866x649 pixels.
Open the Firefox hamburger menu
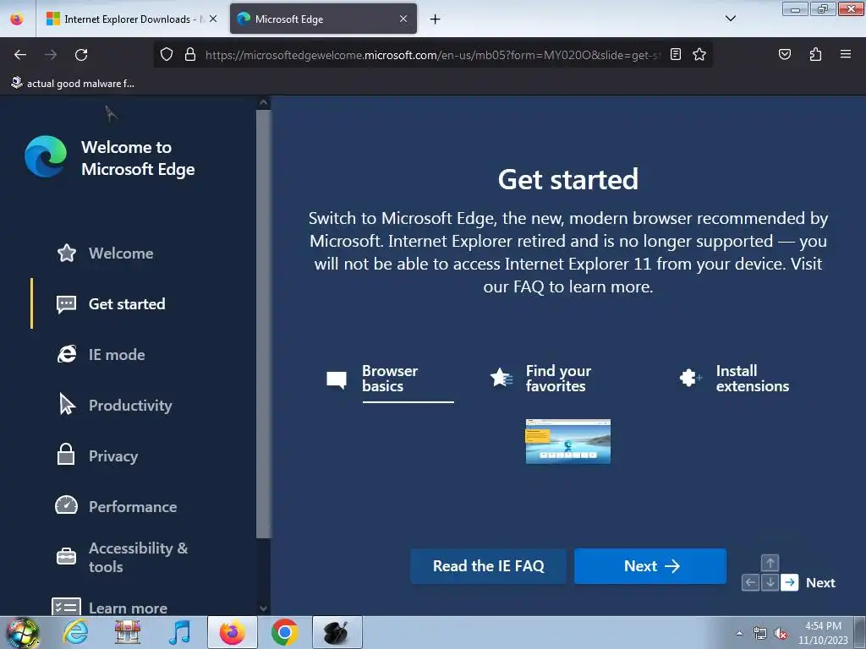[845, 54]
